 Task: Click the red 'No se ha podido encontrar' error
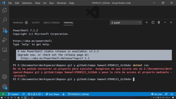pos(92,72)
